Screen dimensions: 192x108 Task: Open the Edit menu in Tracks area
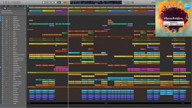coord(6,6)
